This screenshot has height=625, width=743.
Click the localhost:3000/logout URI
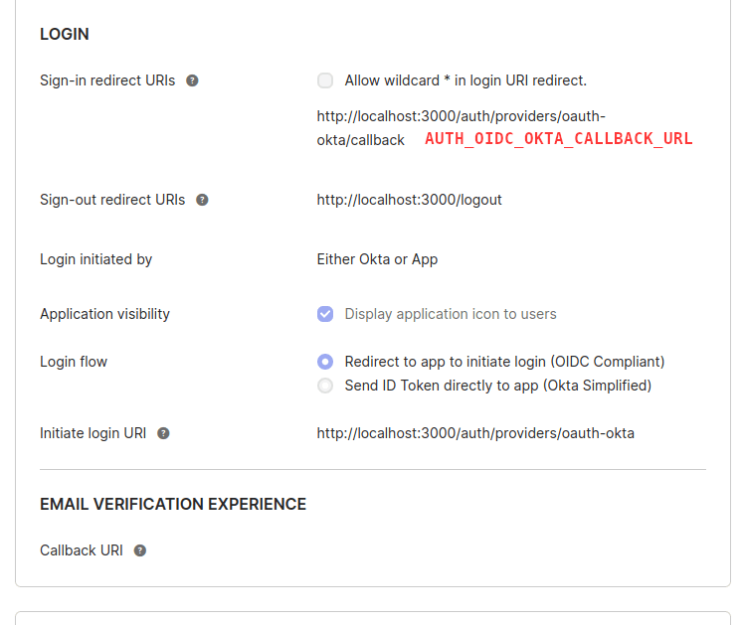[409, 200]
